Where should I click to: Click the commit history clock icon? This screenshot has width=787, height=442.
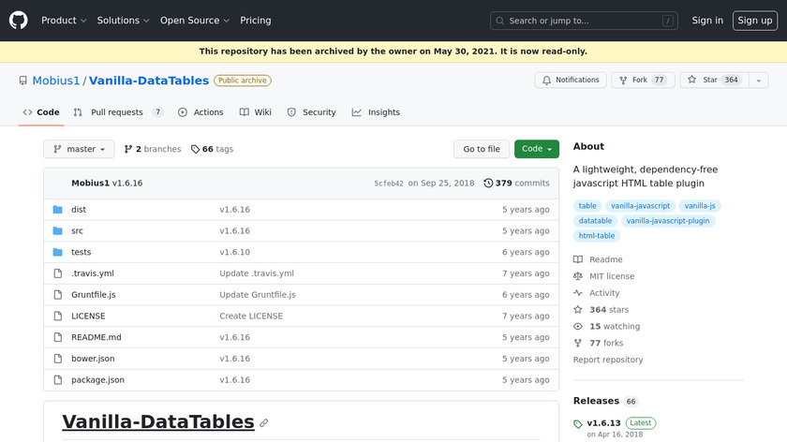pos(488,184)
